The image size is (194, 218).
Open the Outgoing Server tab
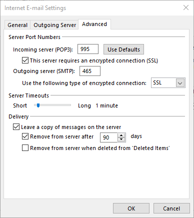(x=54, y=25)
